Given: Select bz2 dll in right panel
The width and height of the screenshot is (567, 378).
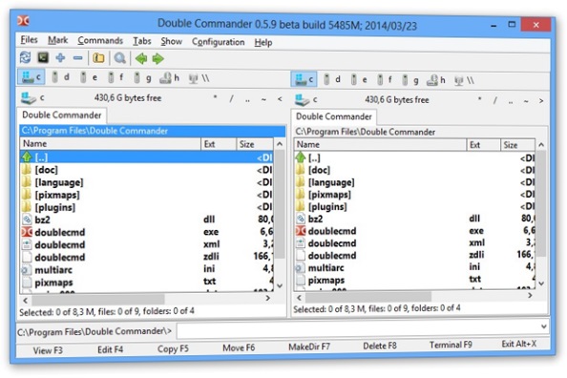Looking at the screenshot, I should point(414,219).
